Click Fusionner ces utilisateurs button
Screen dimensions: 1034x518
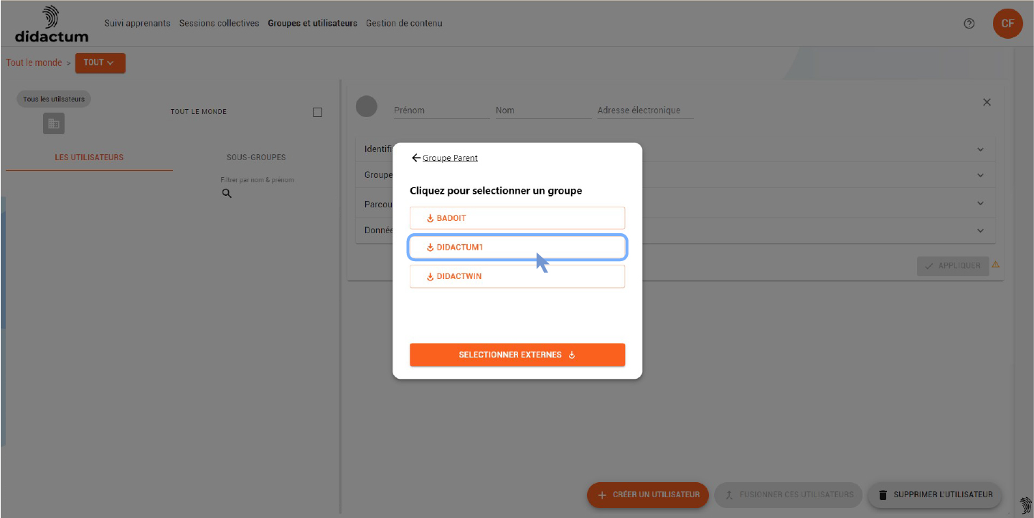tap(788, 495)
